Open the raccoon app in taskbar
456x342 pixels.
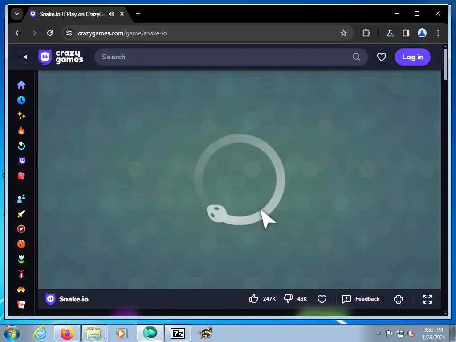205,333
